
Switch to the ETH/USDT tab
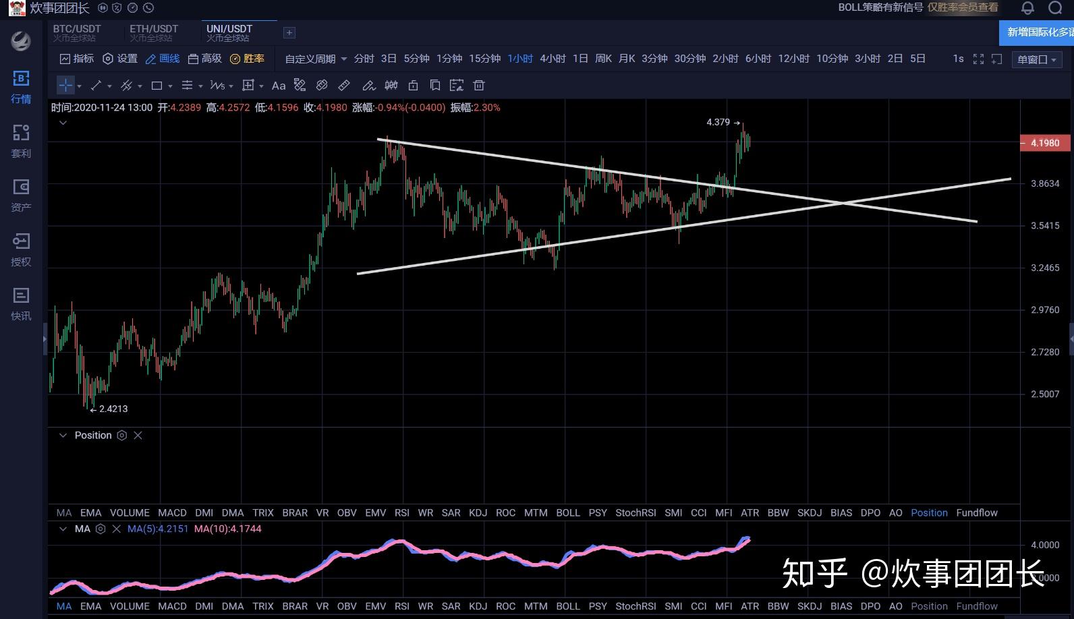[153, 32]
